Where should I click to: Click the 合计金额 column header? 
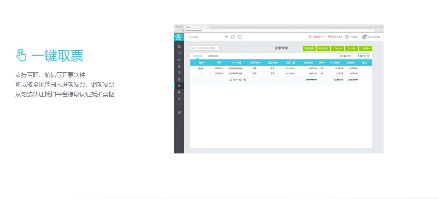point(308,62)
